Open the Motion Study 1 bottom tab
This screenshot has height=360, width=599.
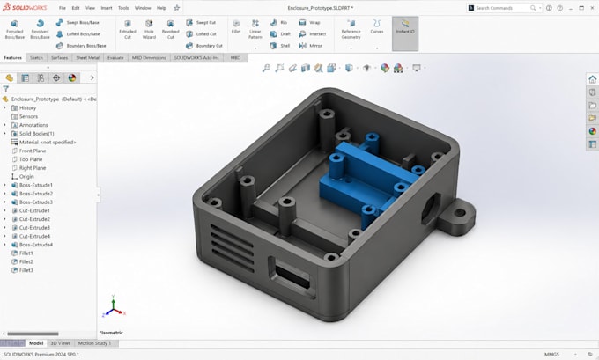tap(94, 343)
